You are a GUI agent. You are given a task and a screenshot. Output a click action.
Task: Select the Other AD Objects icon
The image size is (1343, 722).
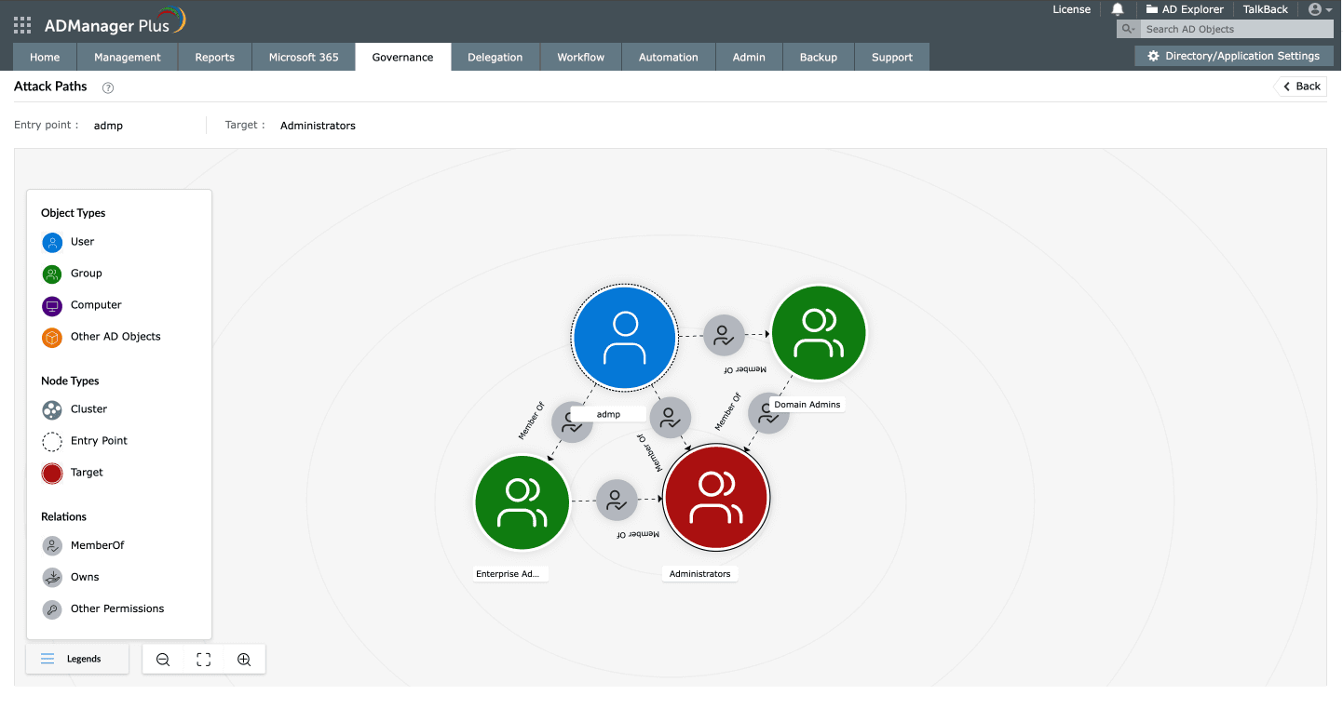click(53, 337)
